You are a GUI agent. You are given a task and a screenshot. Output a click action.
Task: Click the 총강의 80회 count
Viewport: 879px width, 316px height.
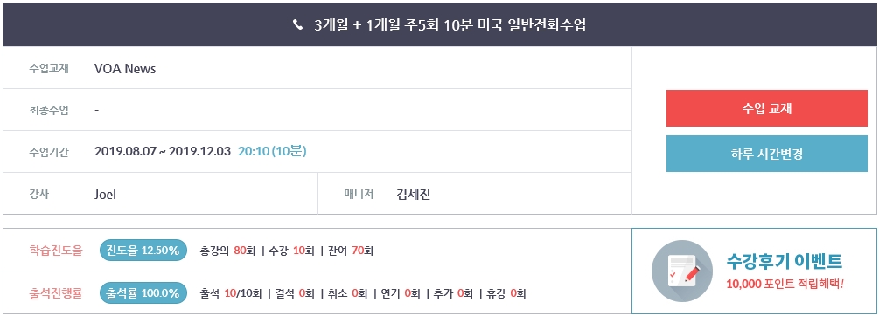pos(223,251)
